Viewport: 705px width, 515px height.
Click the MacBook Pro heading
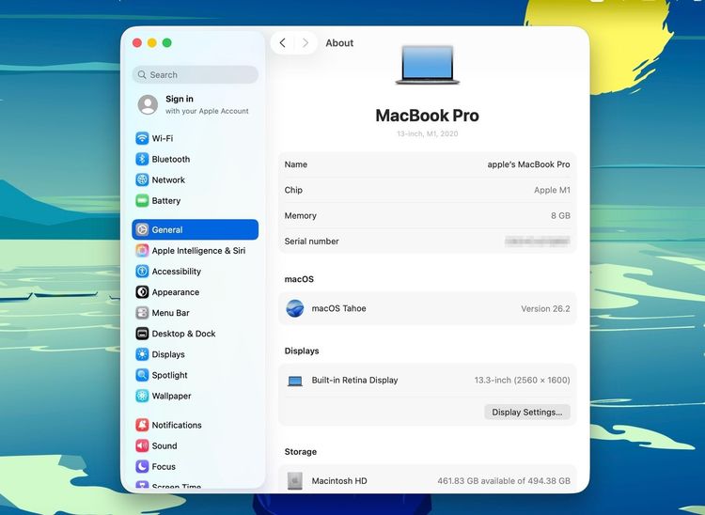(427, 116)
